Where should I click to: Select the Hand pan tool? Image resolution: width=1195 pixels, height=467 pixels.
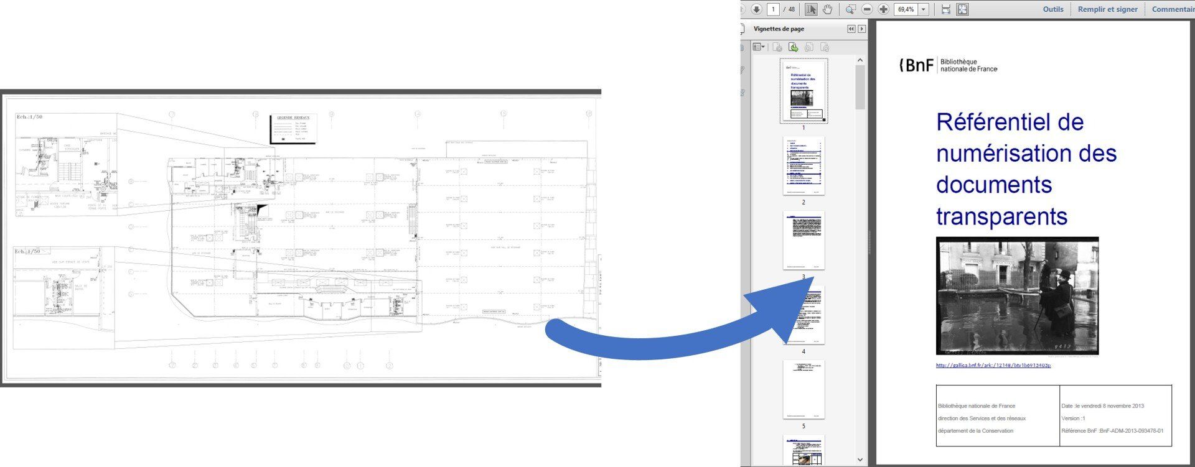[827, 9]
